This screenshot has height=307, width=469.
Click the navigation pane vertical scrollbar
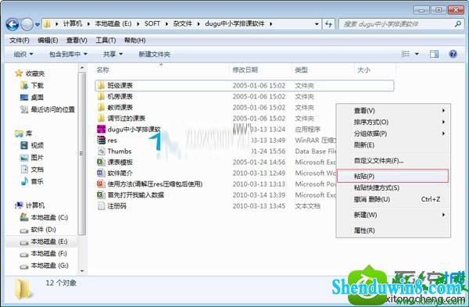pyautogui.click(x=82, y=154)
